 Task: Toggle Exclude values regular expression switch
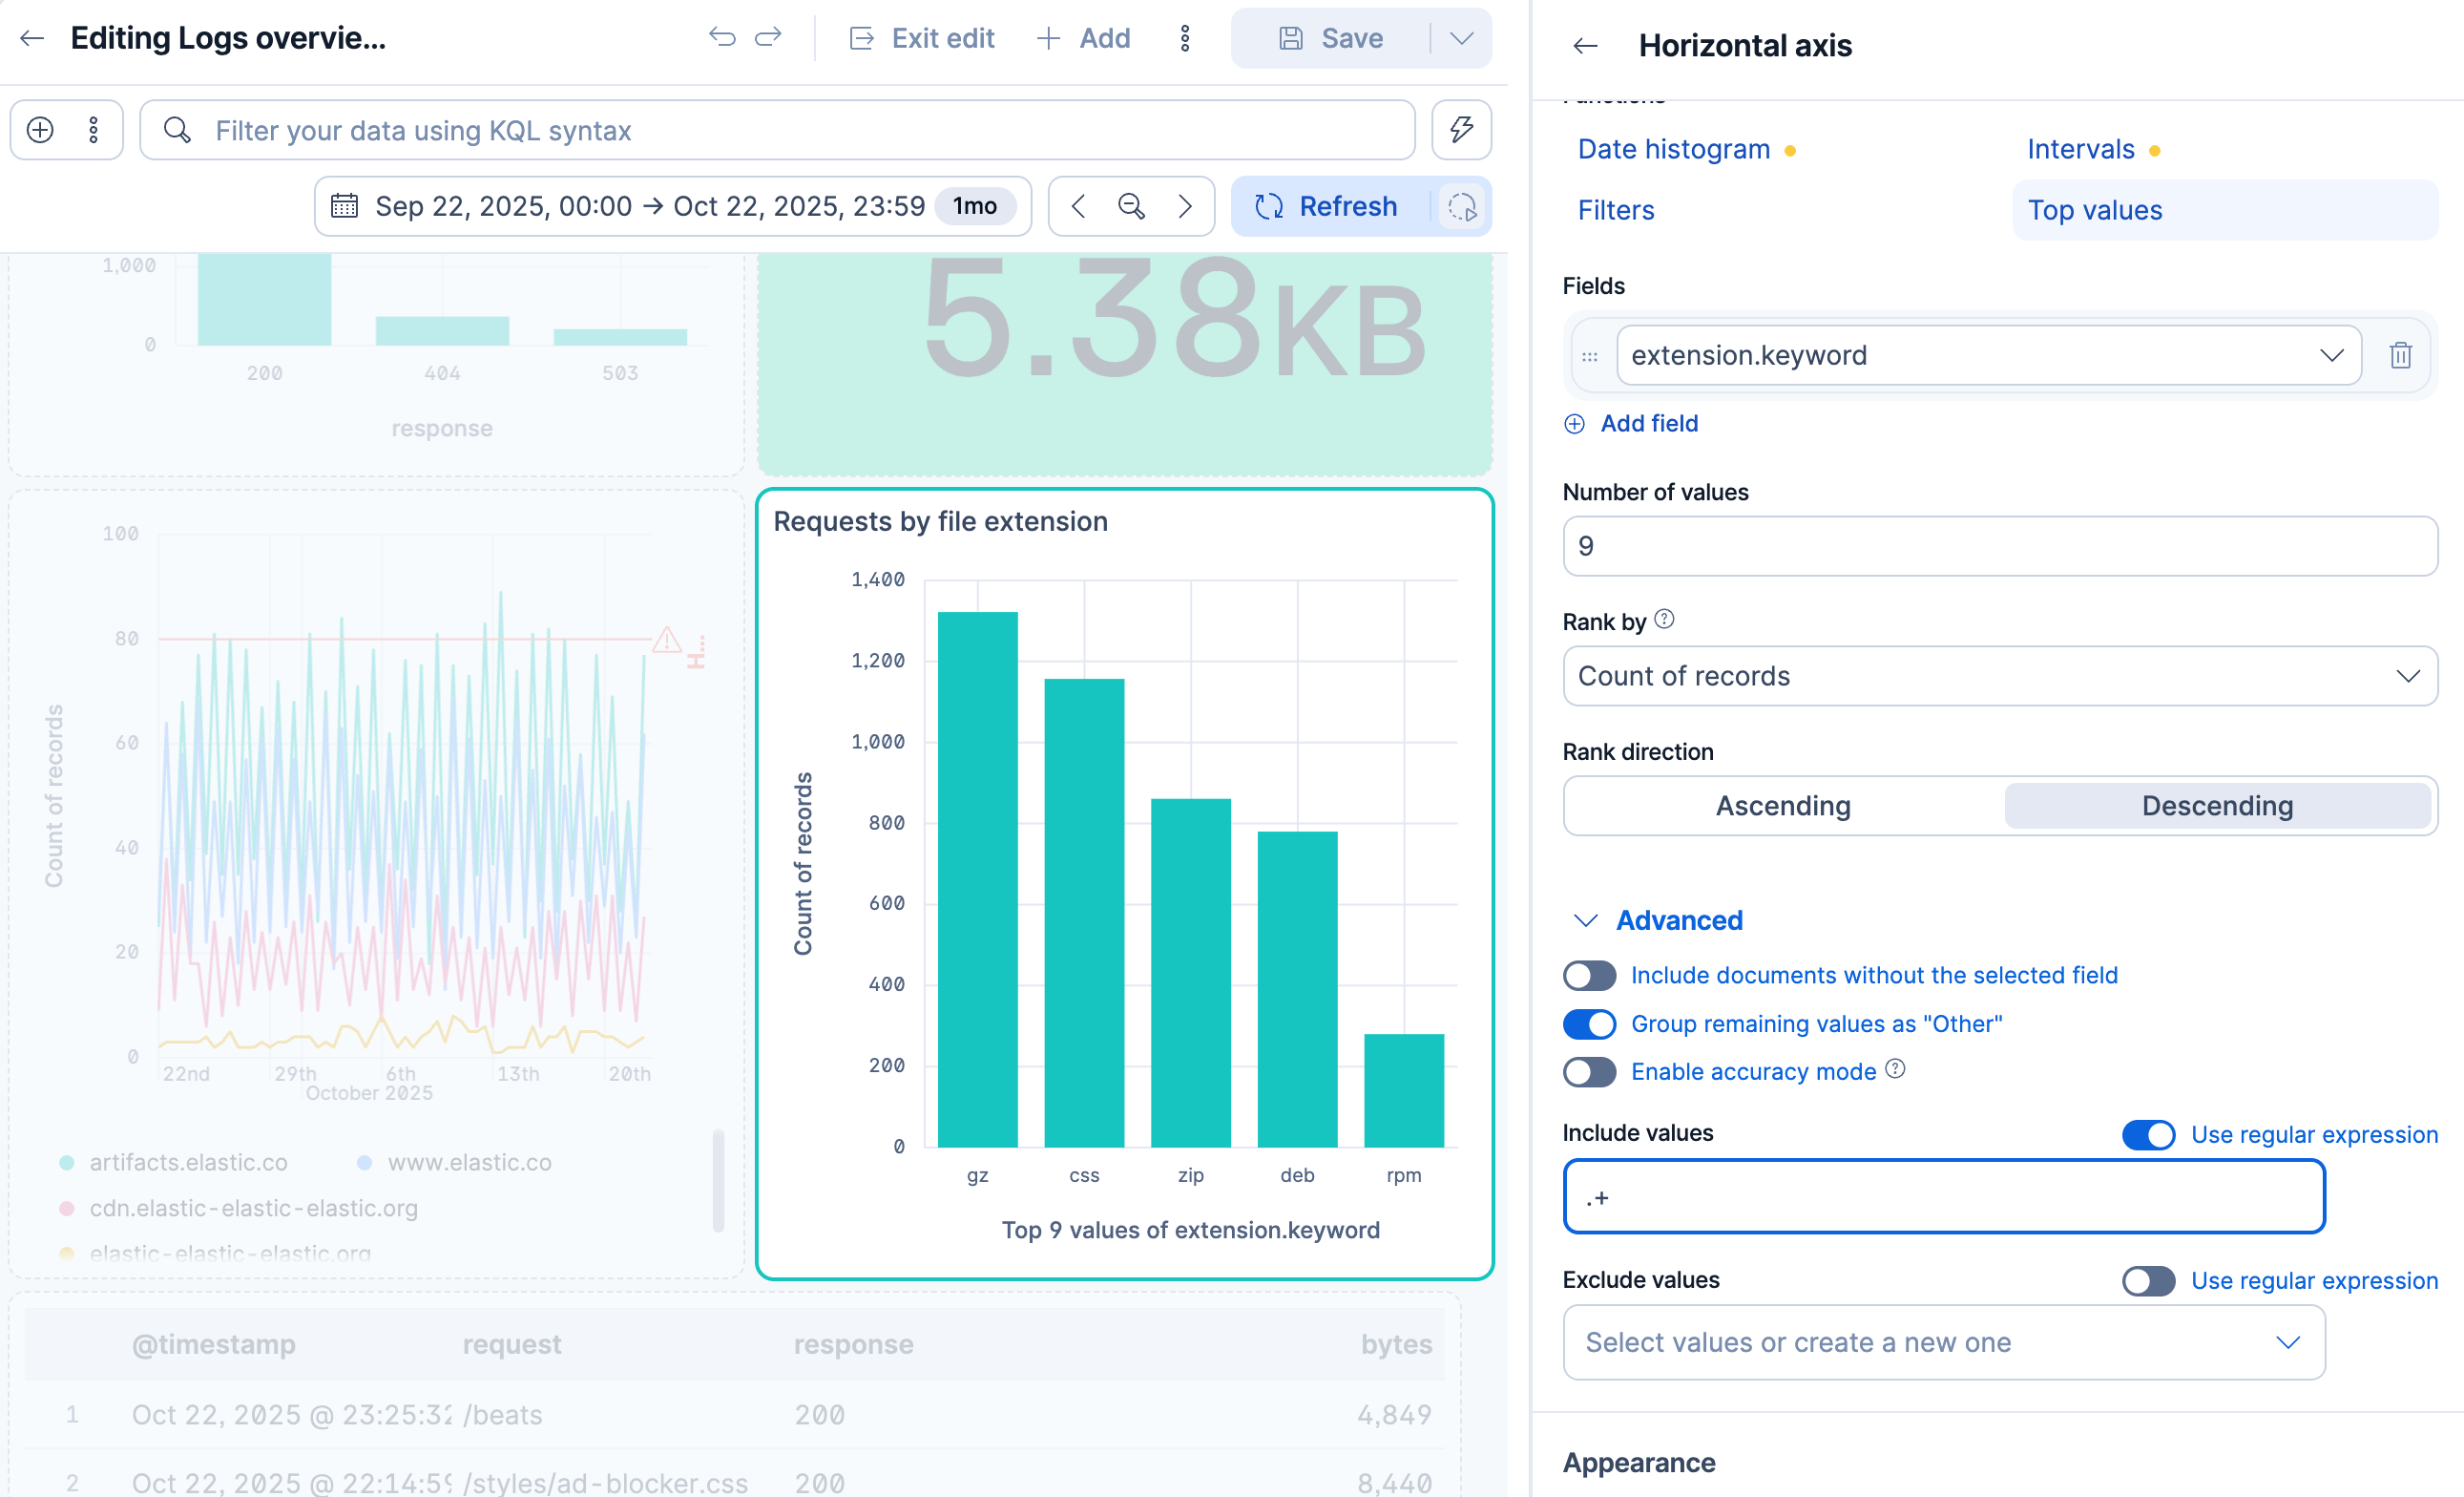2148,1281
